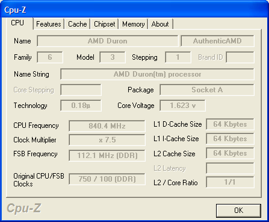Viewport: 269px width, 222px height.
Task: Click the 840.4 MHz CPU frequency field
Action: [107, 126]
